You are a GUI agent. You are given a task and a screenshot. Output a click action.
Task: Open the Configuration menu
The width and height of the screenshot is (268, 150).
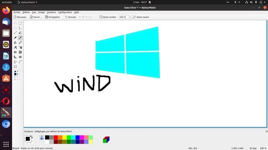click(x=65, y=12)
